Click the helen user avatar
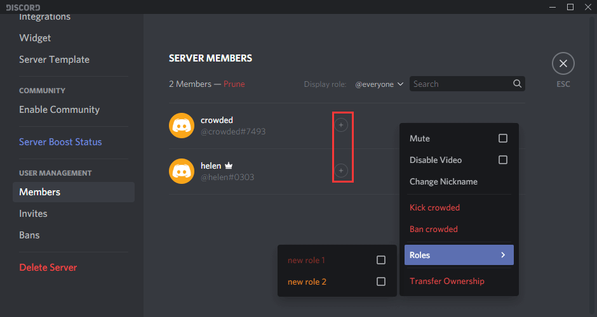The width and height of the screenshot is (597, 317). tap(182, 171)
